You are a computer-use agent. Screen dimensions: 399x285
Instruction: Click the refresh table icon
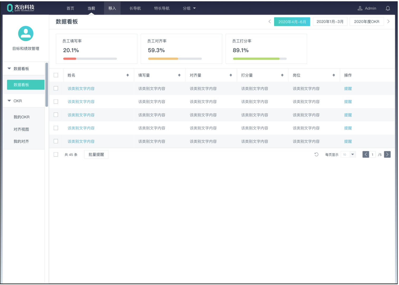coord(317,154)
